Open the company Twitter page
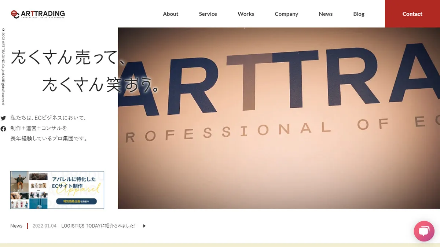Screen dimensions: 440x247 [3, 118]
